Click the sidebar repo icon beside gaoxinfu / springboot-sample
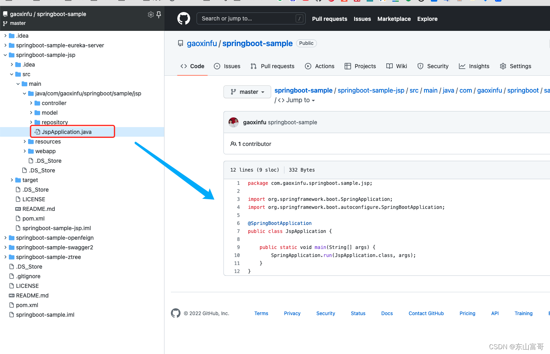The height and width of the screenshot is (354, 550). click(x=5, y=14)
